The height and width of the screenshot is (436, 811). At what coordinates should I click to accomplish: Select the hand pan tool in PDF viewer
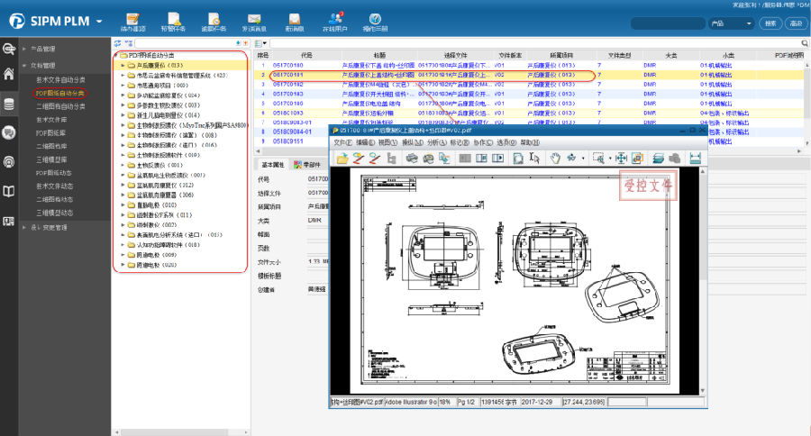(x=556, y=159)
